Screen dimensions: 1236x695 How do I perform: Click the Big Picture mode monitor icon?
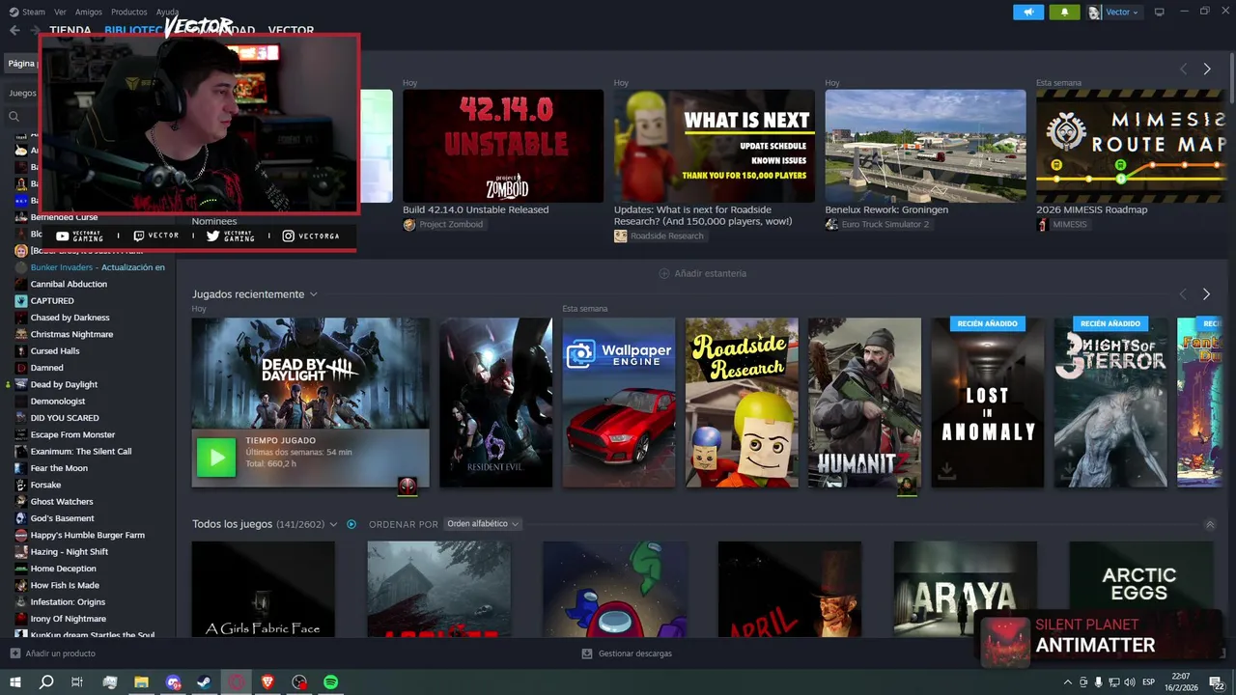[1160, 12]
